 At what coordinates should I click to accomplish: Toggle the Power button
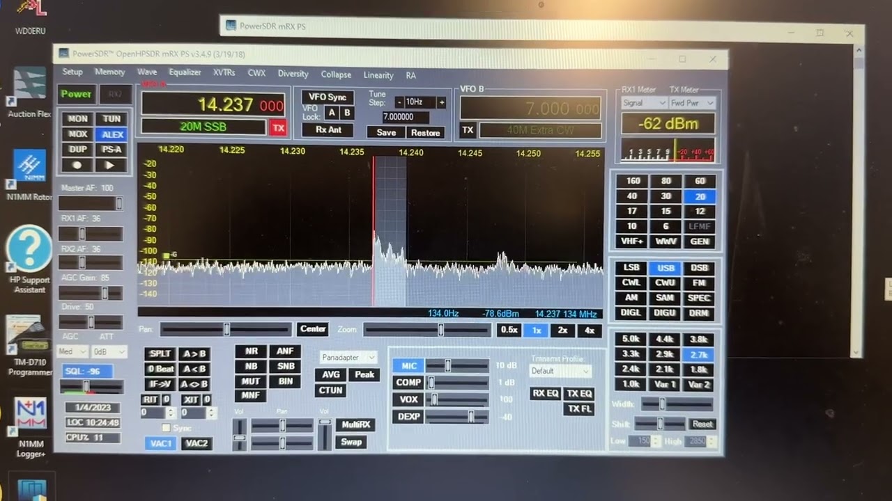[76, 94]
